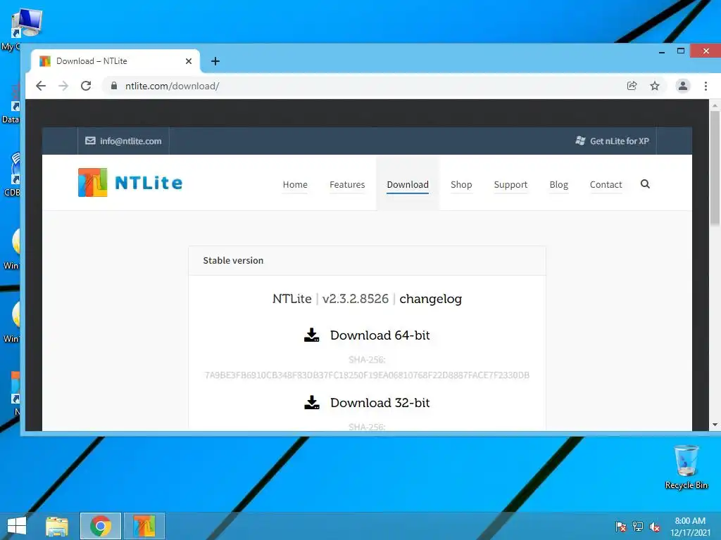Click the download icon beside 64-bit
Viewport: 721px width, 540px height.
[x=312, y=335]
